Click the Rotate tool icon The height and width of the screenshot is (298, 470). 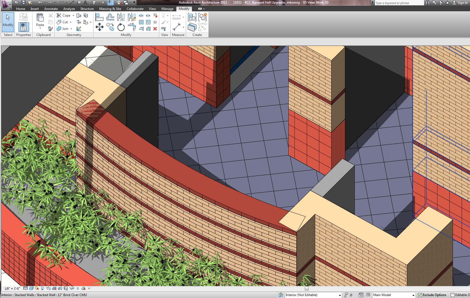coord(121,27)
